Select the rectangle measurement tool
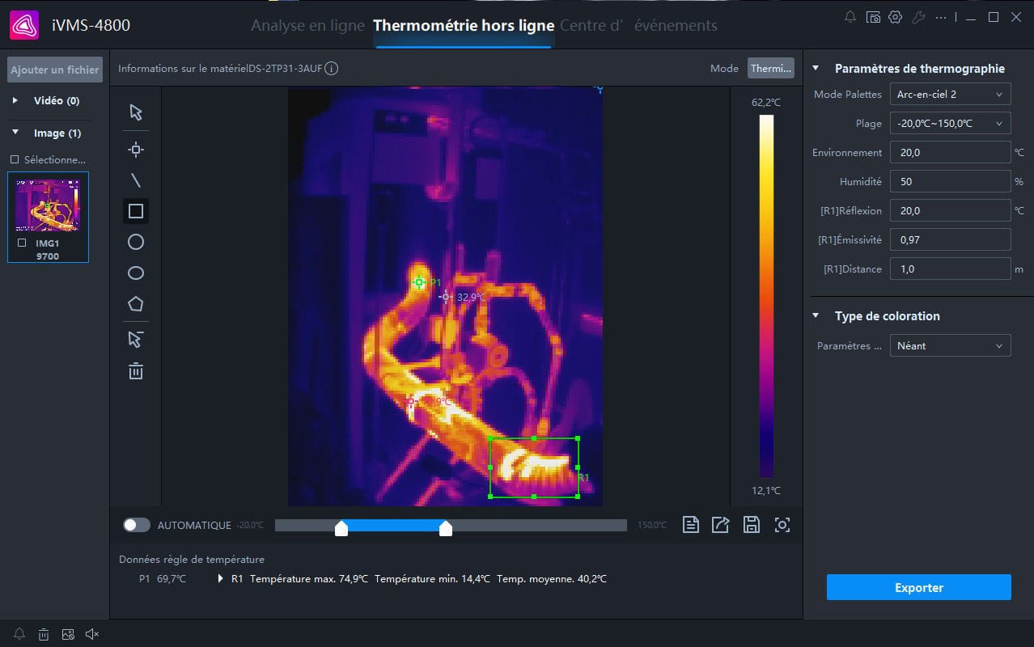1034x647 pixels. click(135, 210)
